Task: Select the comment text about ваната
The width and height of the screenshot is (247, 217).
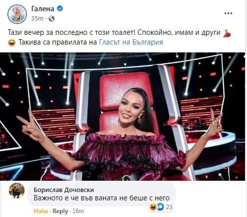Action: (102, 198)
